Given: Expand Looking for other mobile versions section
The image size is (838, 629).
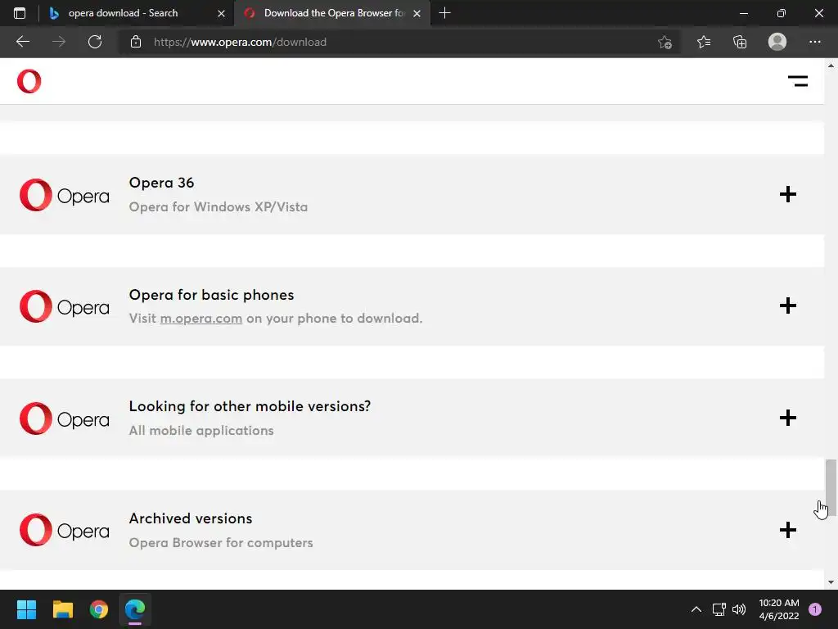Looking at the screenshot, I should point(788,418).
